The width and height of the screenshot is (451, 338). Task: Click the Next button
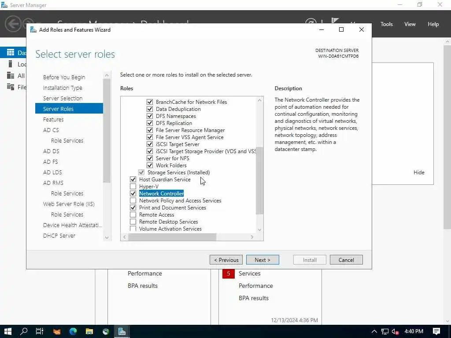[262, 260]
